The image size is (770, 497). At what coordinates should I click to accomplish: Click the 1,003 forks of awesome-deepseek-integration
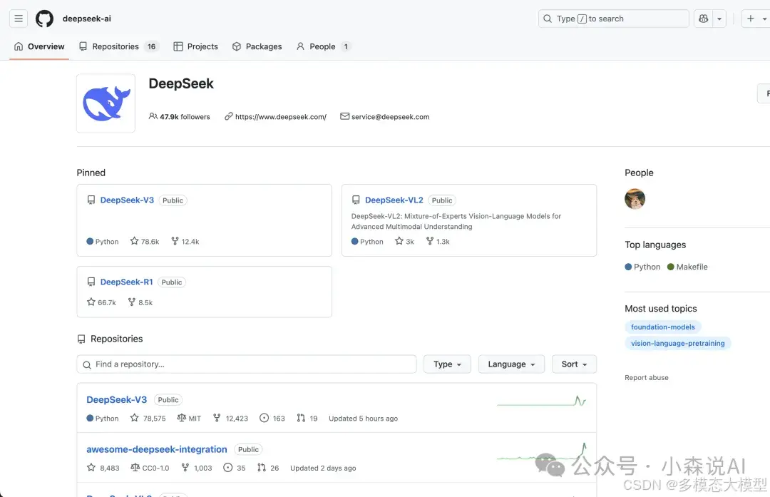coord(197,468)
